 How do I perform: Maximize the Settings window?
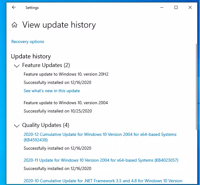(x=176, y=7)
